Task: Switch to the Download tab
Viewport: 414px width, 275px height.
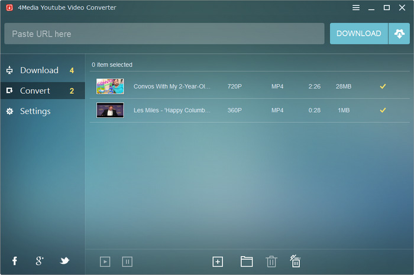Action: click(x=39, y=70)
